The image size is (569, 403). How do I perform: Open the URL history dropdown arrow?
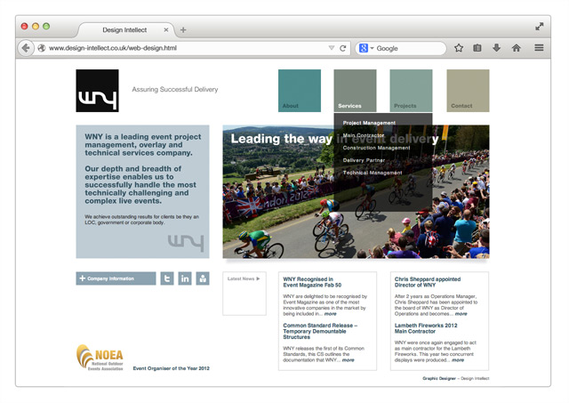tap(332, 48)
